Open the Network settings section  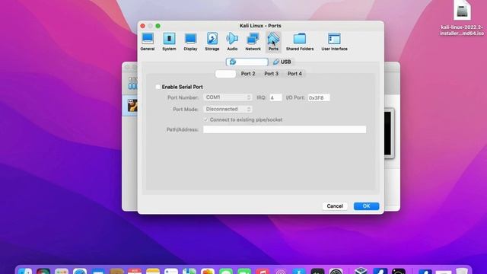(x=253, y=42)
